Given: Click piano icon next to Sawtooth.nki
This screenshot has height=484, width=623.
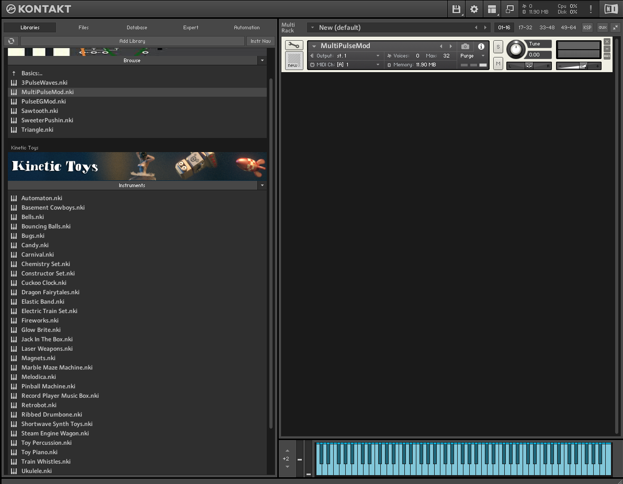Looking at the screenshot, I should (14, 111).
